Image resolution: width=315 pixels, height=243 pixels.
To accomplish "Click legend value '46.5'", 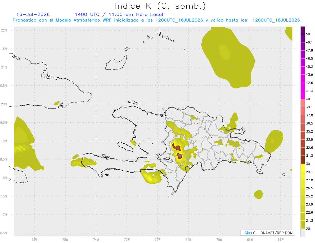I will click(x=309, y=58).
